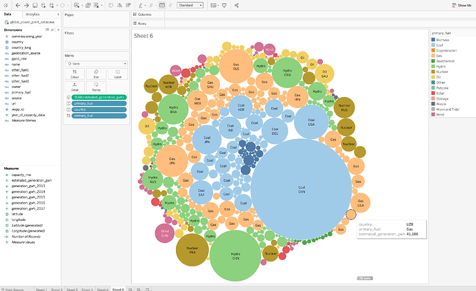Select the generation_gwh_2015 measure

(28, 197)
